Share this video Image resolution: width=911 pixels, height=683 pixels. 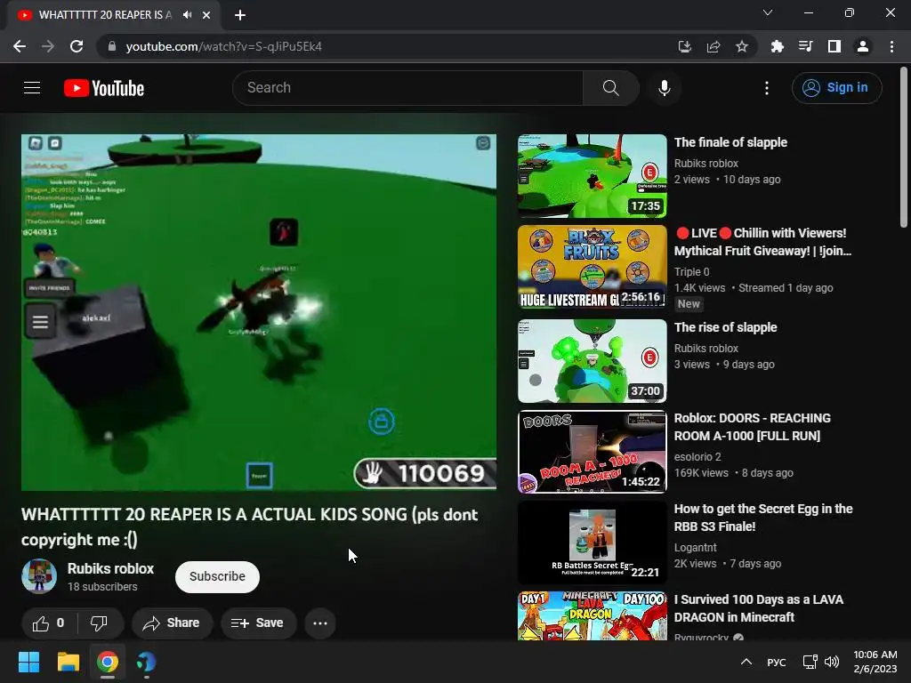[172, 623]
